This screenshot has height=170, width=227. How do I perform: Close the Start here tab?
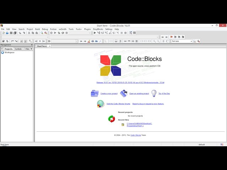[x=50, y=46]
